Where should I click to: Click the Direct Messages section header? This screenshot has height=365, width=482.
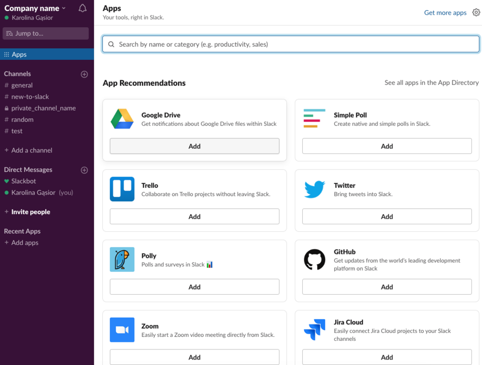(28, 169)
